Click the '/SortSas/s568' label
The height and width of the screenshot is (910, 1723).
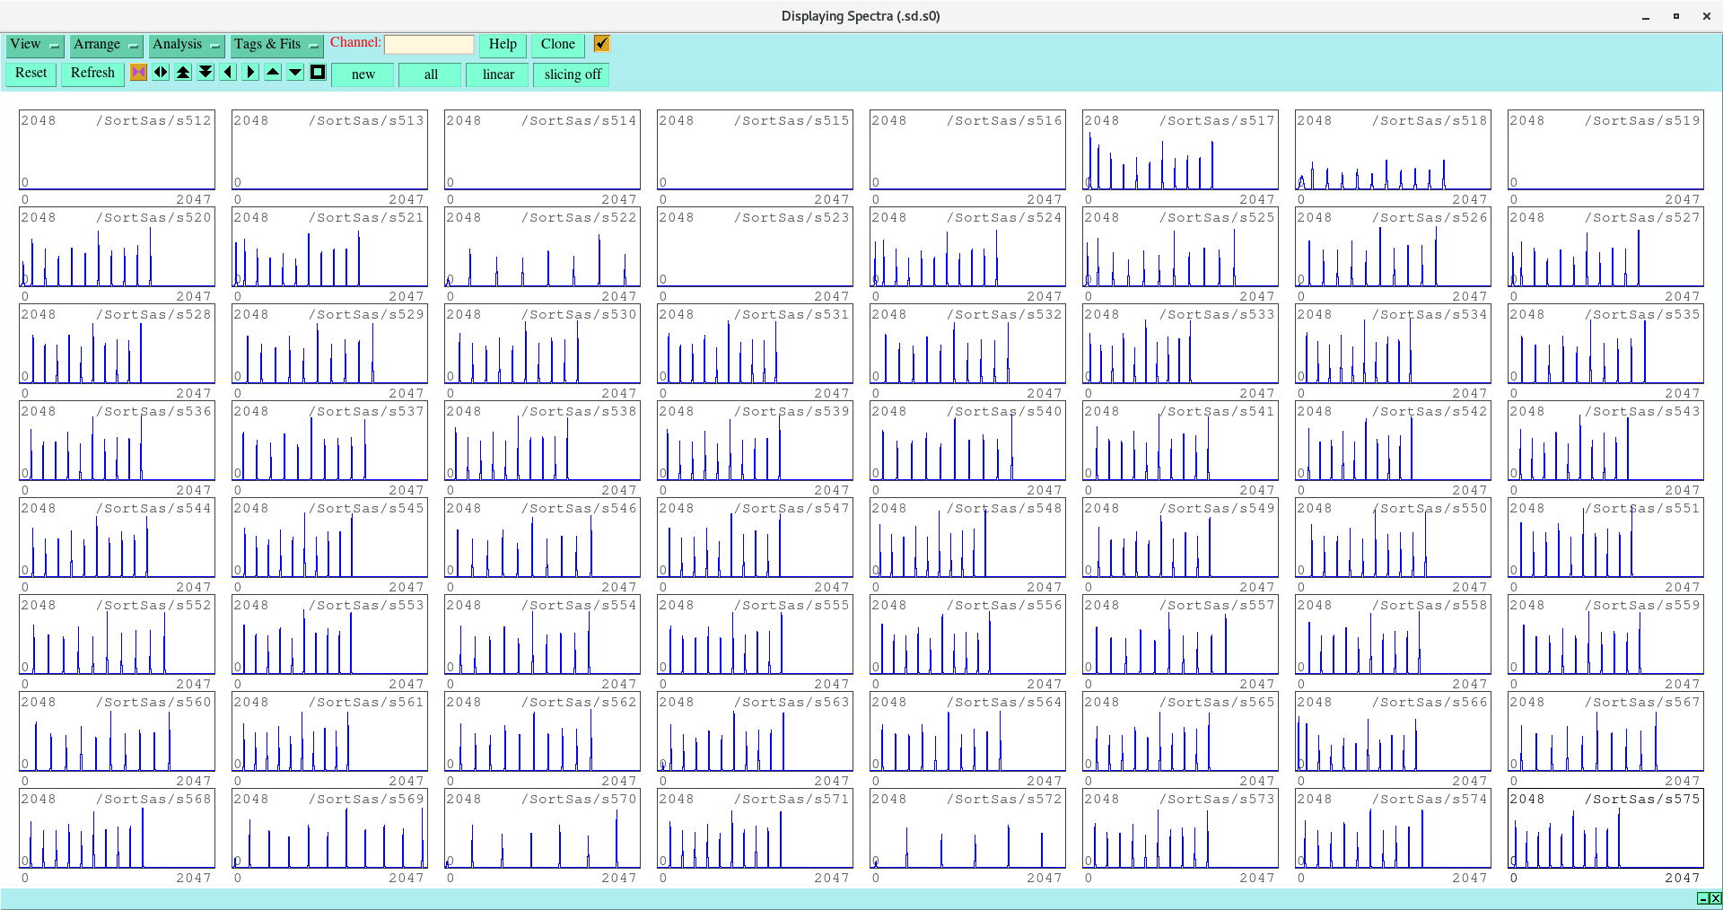153,799
